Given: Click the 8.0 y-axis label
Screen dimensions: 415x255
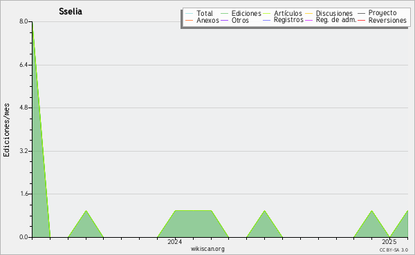Looking at the screenshot, I should tap(24, 21).
